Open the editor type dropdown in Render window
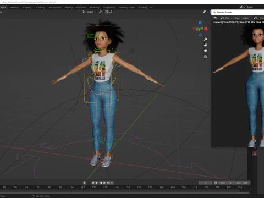Image resolution: width=264 pixels, height=198 pixels. [x=216, y=18]
